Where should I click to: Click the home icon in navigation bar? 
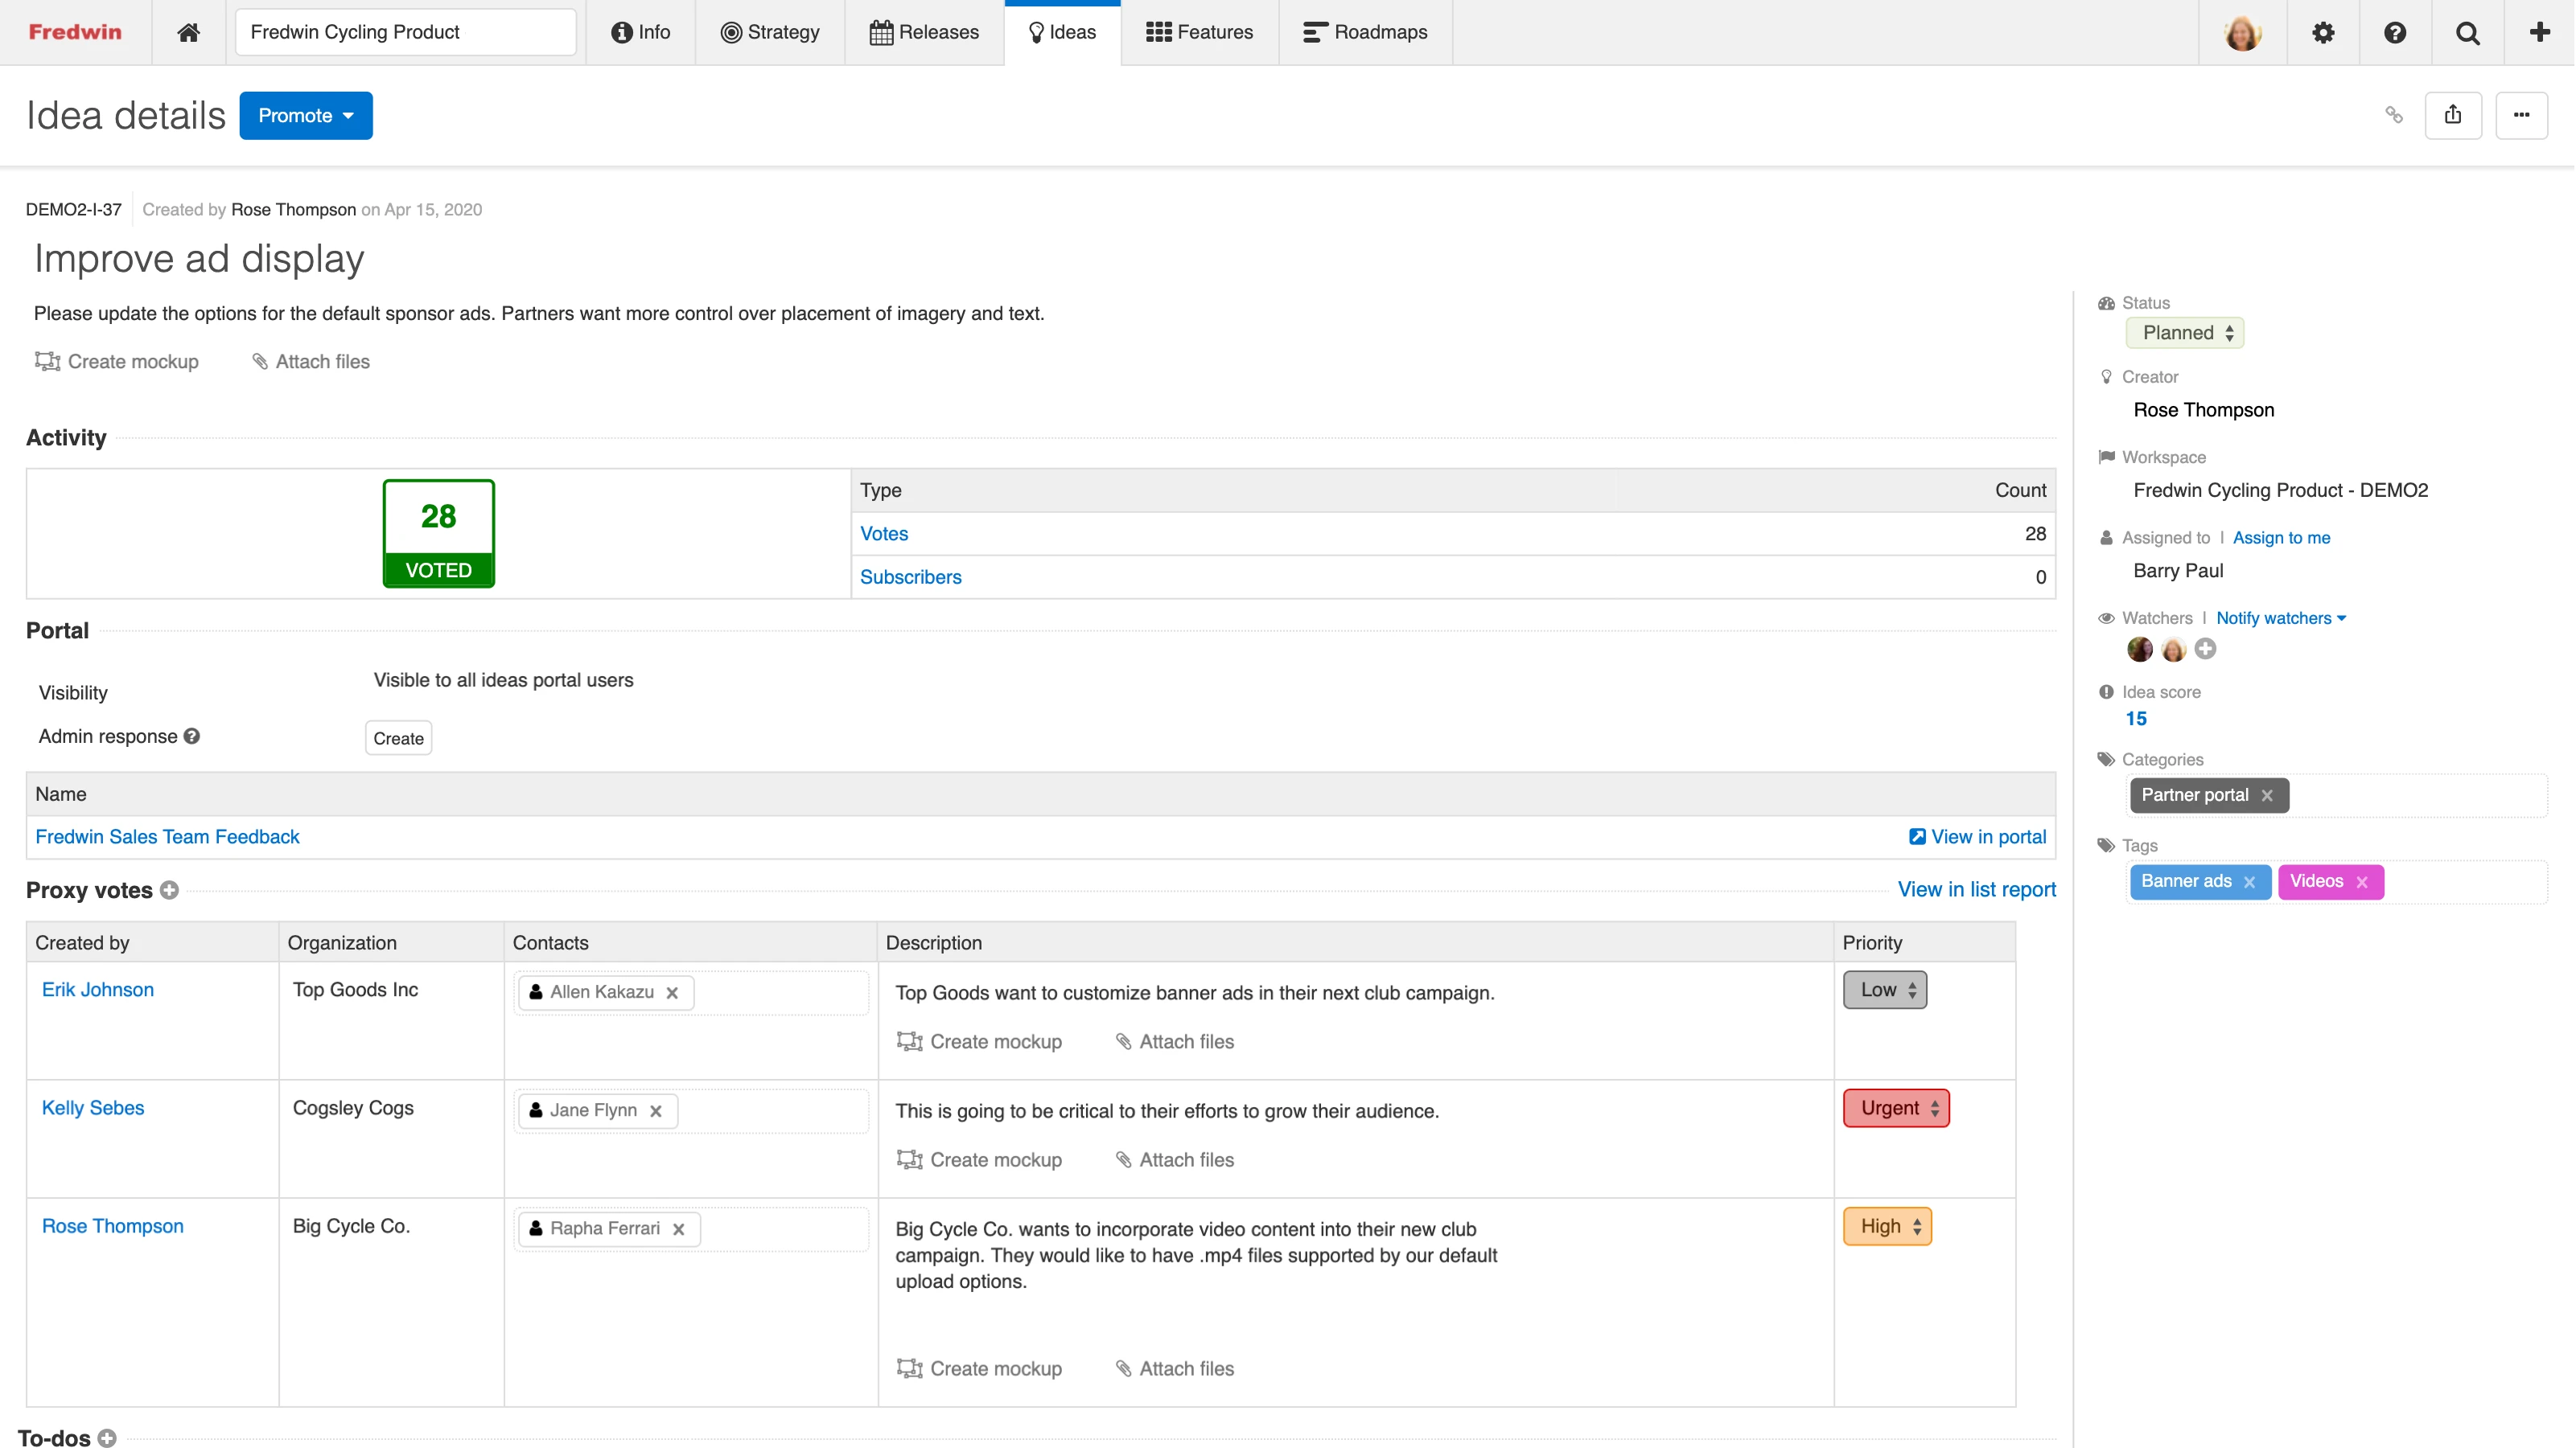188,32
